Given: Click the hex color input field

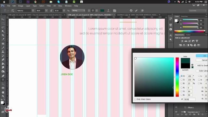Looking at the screenshot, I should coord(189,99).
